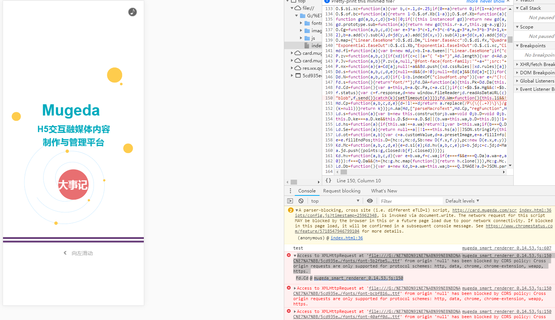The image size is (555, 320).
Task: Collapse the font-5b2fbe5 CORS error
Action: pos(295,255)
